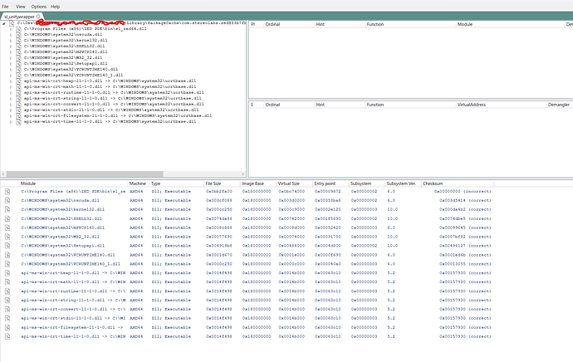Click the sl_zed64.dll file icon in the dependency tree
The image size is (573, 362).
coord(18,28)
